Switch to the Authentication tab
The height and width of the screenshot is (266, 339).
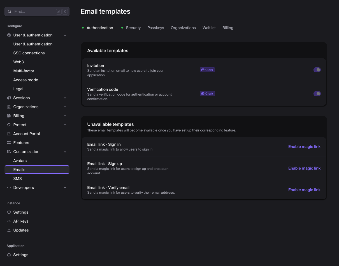click(x=97, y=28)
